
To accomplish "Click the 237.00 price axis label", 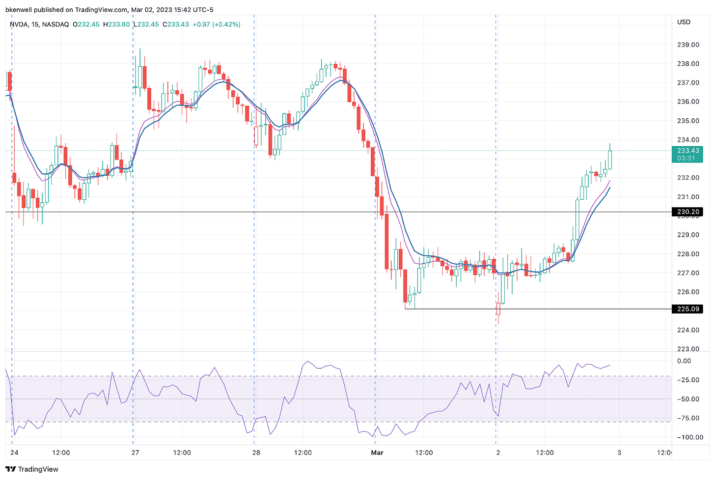I will point(688,82).
